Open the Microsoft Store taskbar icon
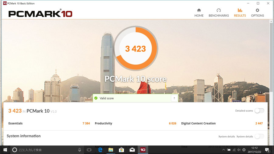Screen dimensions: 274x154 (x=121, y=150)
